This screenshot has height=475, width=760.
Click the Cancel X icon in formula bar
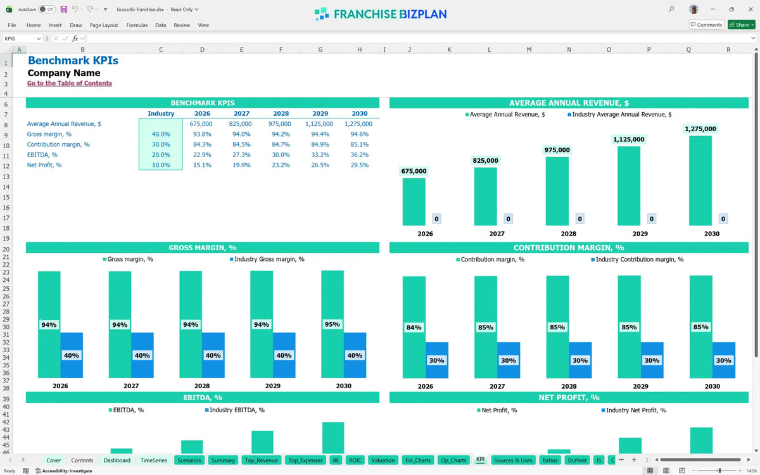point(56,39)
